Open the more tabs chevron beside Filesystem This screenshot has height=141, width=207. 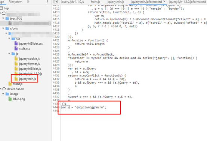[x=28, y=2]
